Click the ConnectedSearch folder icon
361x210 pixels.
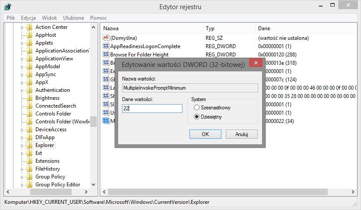(x=29, y=106)
